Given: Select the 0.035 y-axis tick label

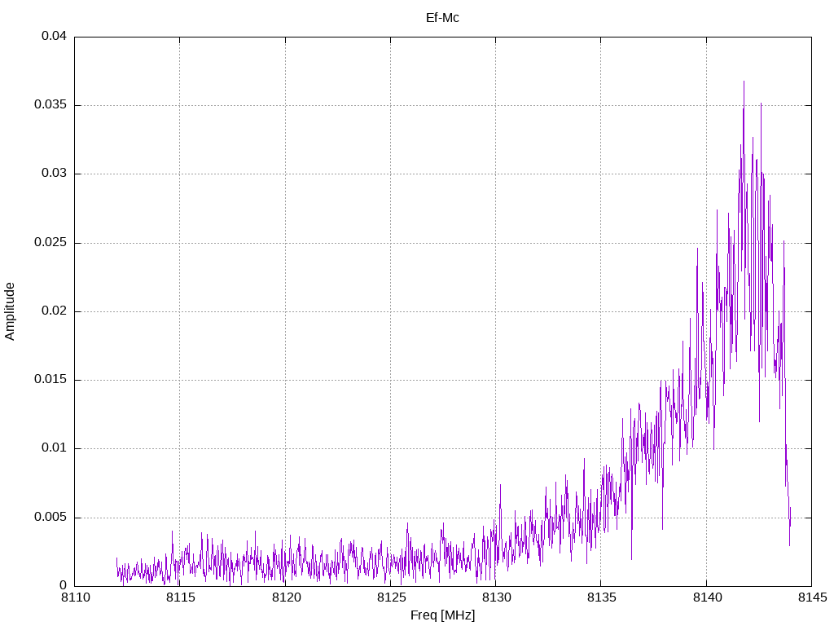Looking at the screenshot, I should pos(50,105).
